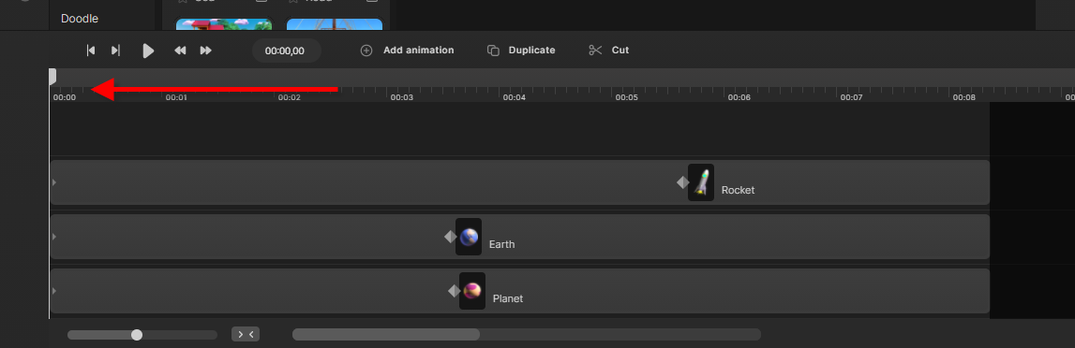Jump to the end of the timeline

tap(116, 50)
